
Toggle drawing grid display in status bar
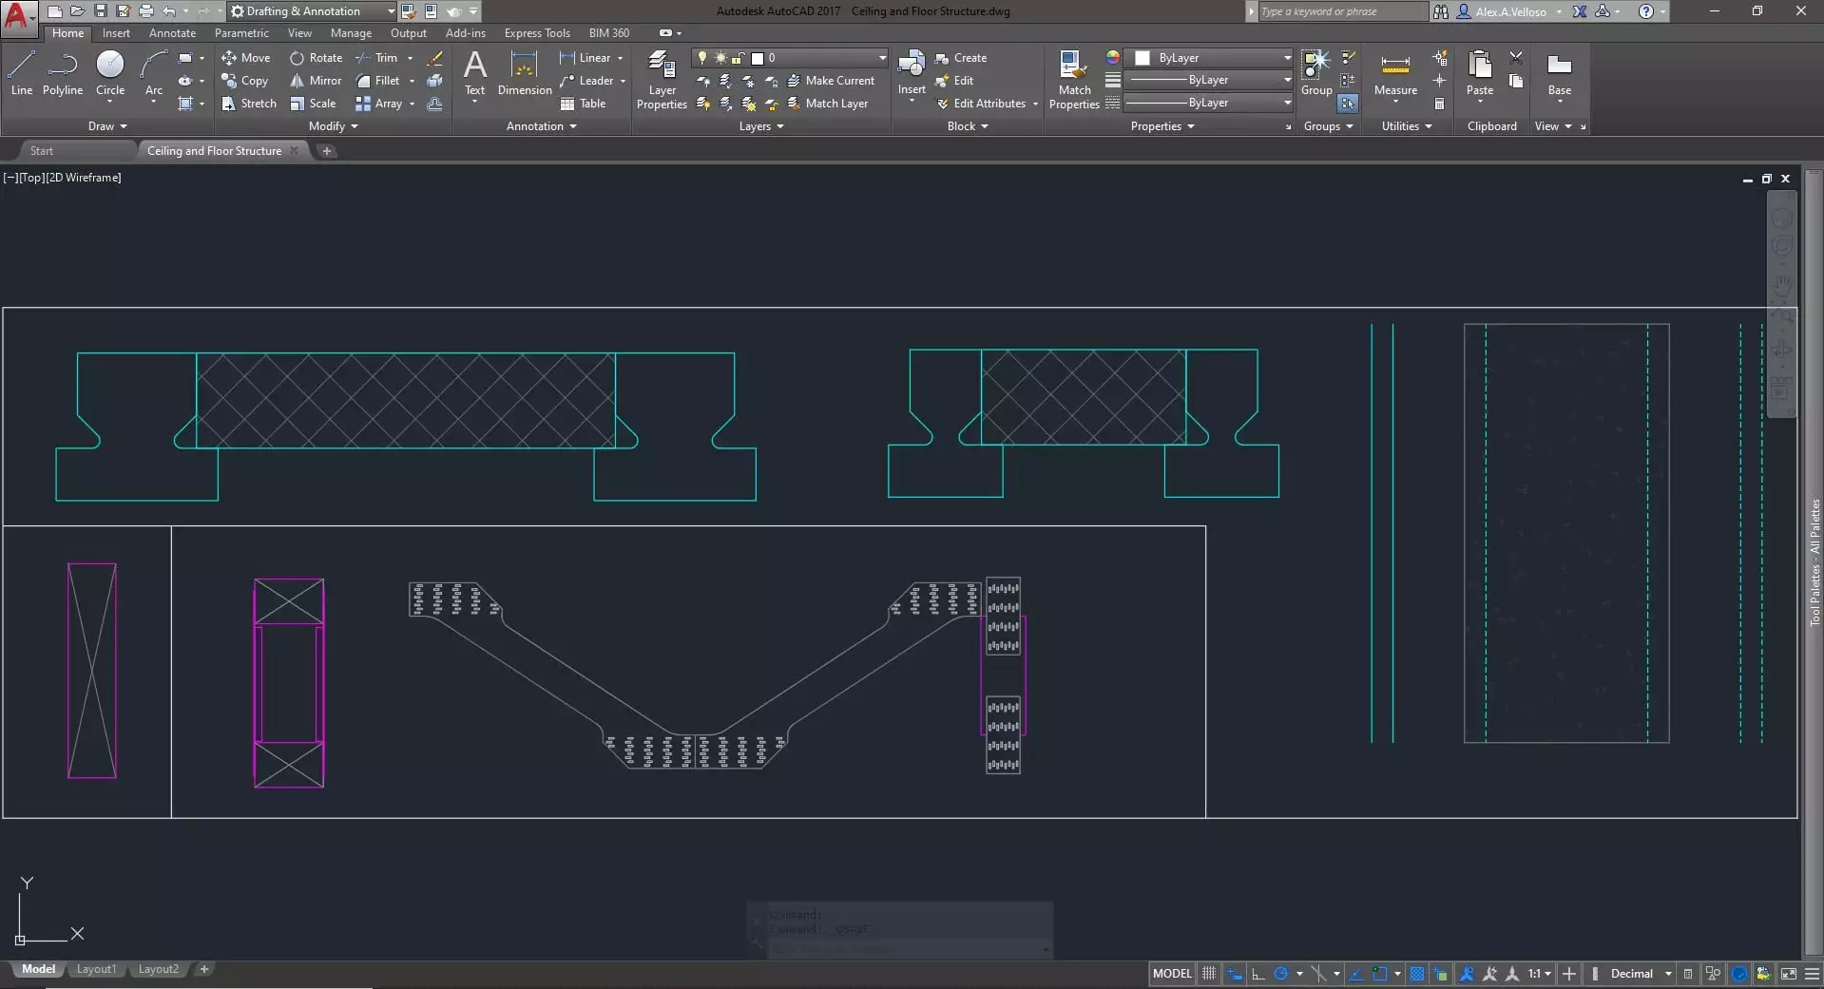1209,974
